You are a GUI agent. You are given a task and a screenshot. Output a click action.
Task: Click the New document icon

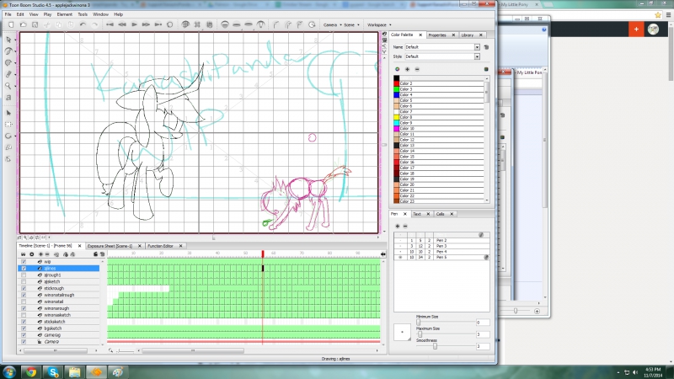pyautogui.click(x=9, y=24)
